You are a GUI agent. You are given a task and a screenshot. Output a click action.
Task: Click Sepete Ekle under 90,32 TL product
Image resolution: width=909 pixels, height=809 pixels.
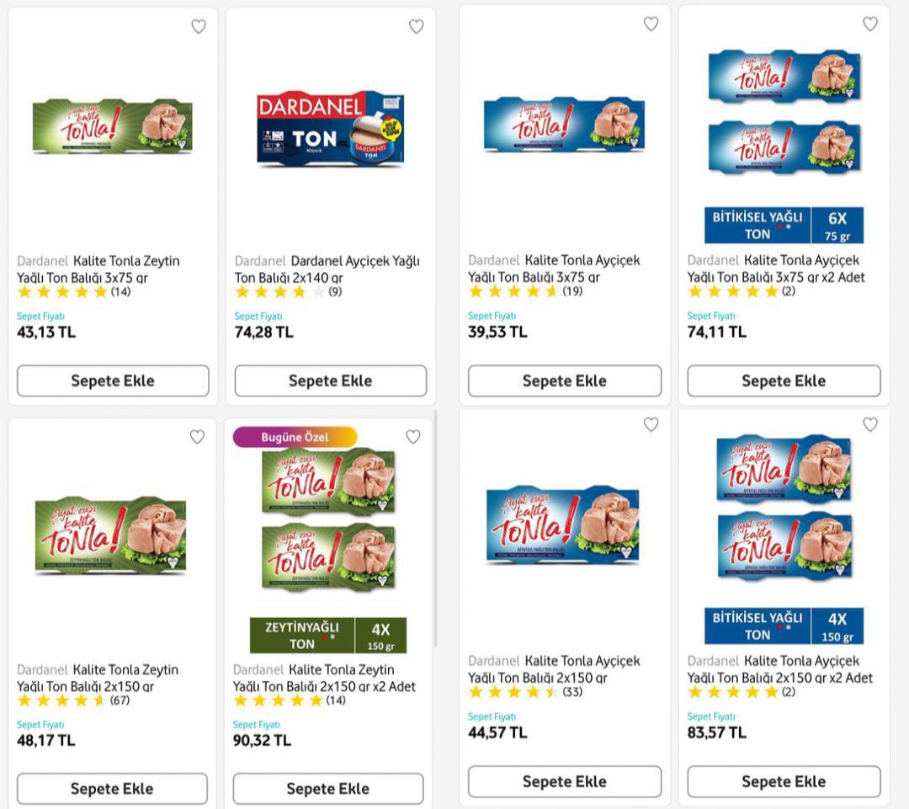tap(327, 789)
